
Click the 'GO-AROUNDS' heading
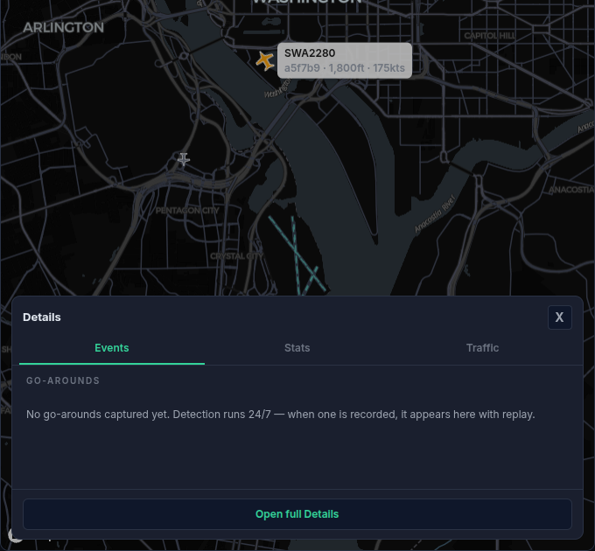[63, 380]
